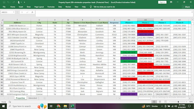Click vertical scrollbar down arrow
The image size is (194, 109).
192,95
